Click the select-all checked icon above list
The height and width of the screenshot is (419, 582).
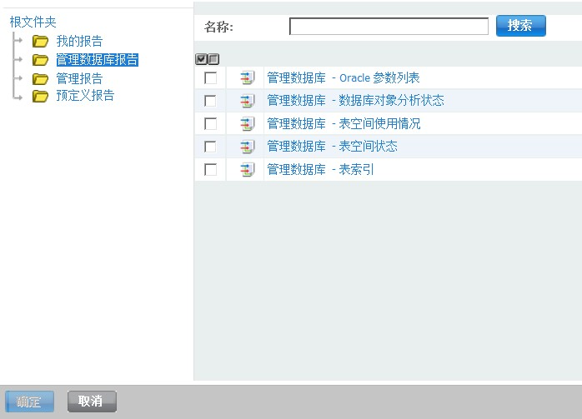pos(201,59)
